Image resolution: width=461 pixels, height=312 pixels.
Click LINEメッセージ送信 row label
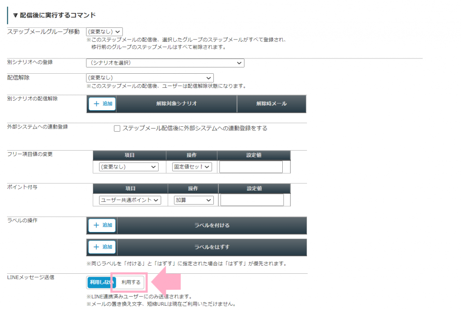pyautogui.click(x=31, y=277)
